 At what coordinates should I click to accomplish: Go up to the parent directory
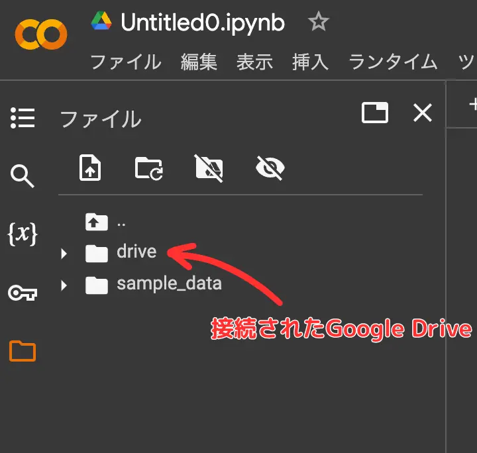point(97,222)
